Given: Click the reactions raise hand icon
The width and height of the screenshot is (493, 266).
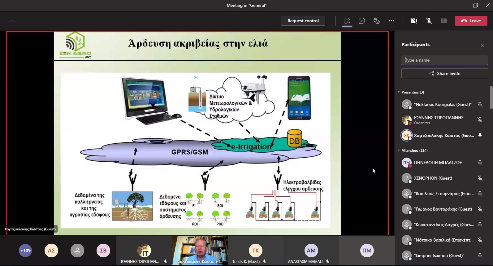Looking at the screenshot, I should (x=376, y=21).
